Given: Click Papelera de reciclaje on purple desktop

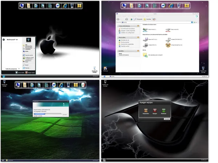Looking at the screenshot, I should (x=203, y=70).
